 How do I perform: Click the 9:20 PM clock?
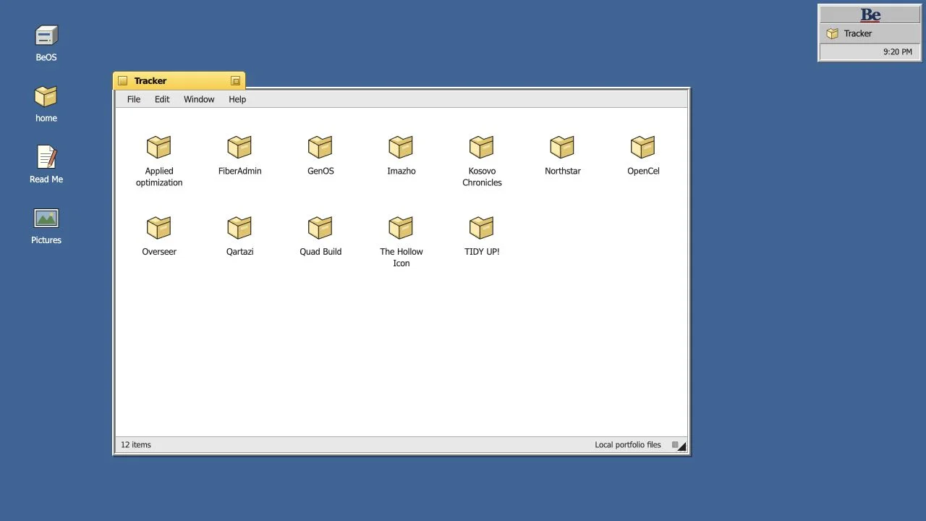pyautogui.click(x=897, y=52)
